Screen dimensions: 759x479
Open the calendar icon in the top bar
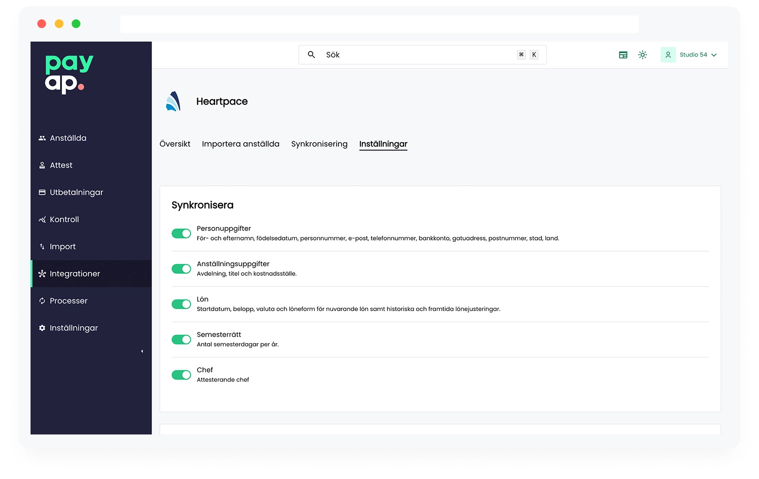623,55
